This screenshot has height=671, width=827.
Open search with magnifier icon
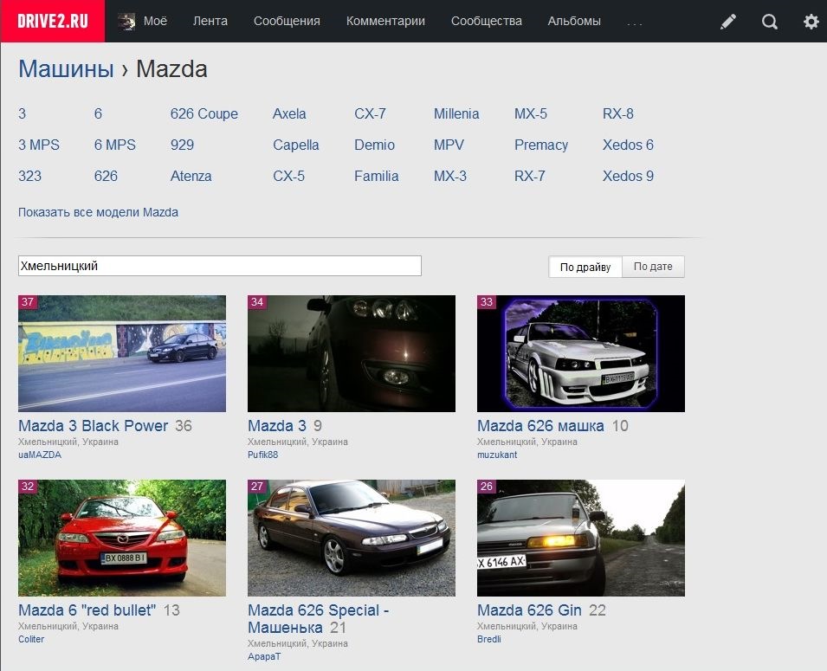point(770,21)
